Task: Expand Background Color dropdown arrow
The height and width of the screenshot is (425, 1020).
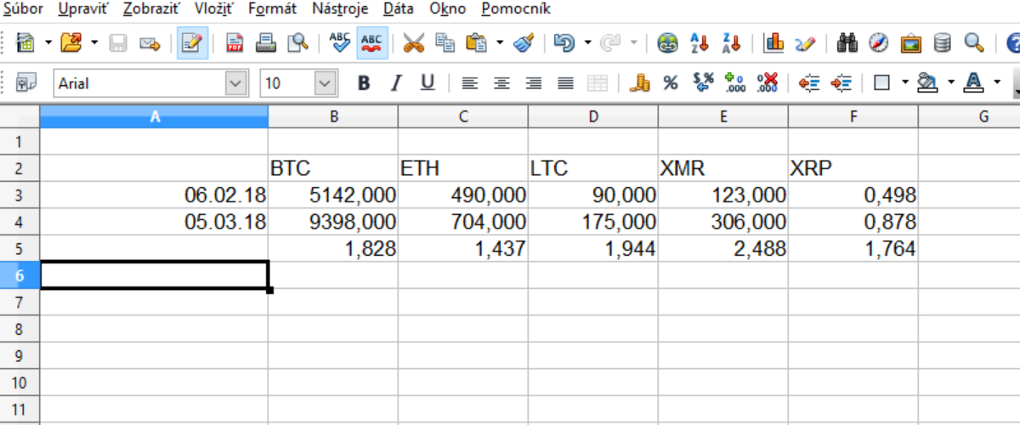Action: 951,83
